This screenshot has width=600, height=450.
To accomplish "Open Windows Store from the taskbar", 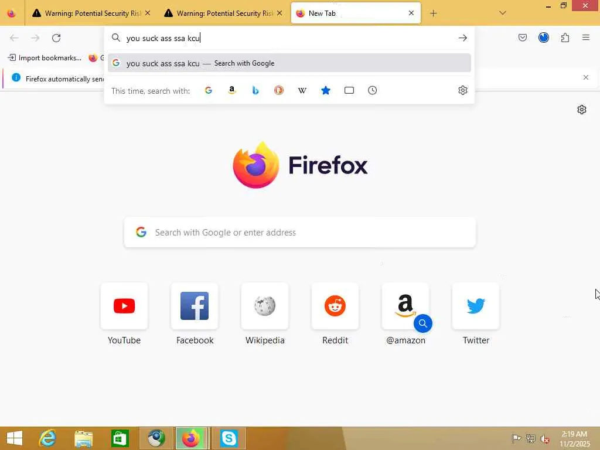I will point(120,438).
